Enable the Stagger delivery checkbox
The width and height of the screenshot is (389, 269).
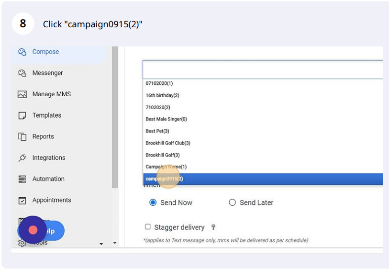pyautogui.click(x=148, y=227)
